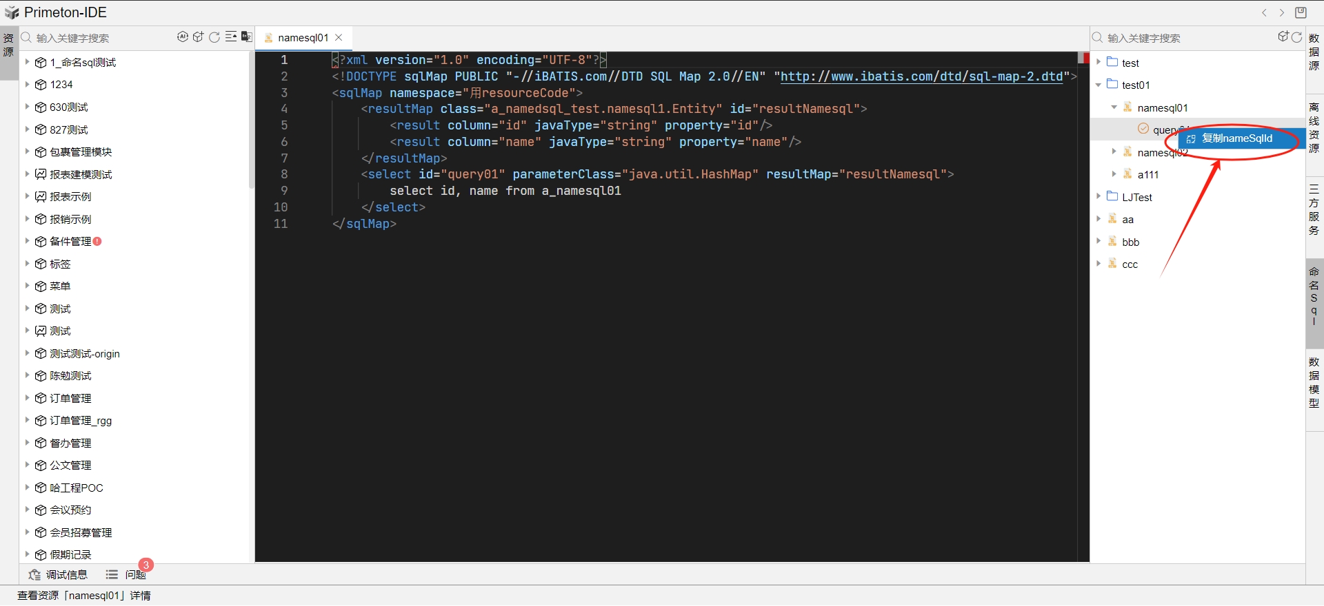Expand the a111 node
Image resolution: width=1324 pixels, height=606 pixels.
tap(1114, 174)
